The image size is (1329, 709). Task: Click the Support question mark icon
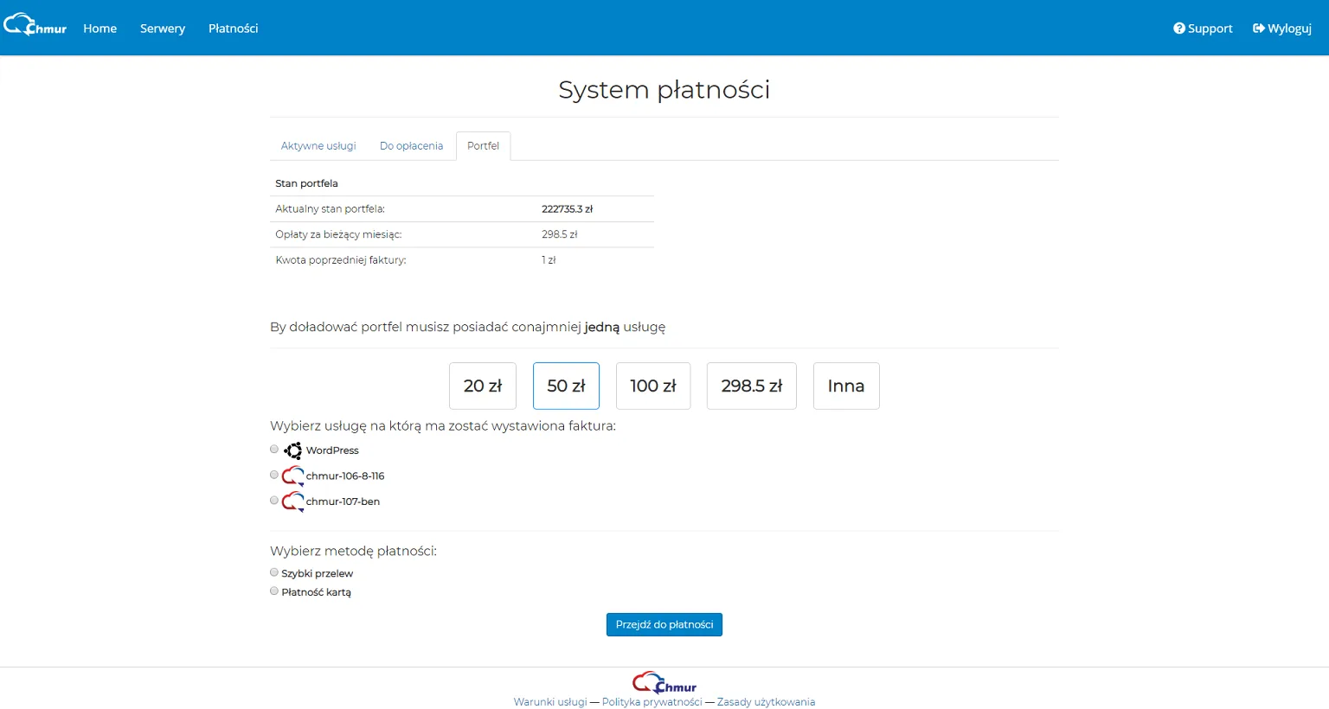click(1179, 29)
